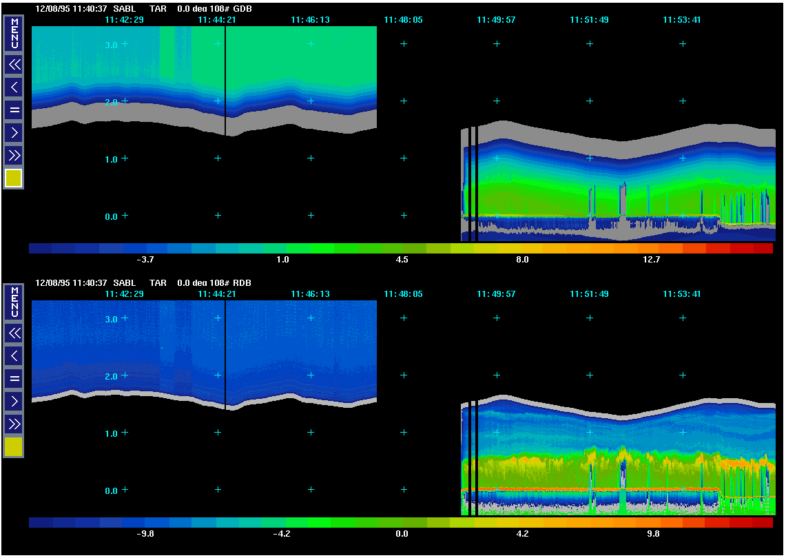786x558 pixels.
Task: Click the equals icon in the bottom panel
Action: coord(14,378)
